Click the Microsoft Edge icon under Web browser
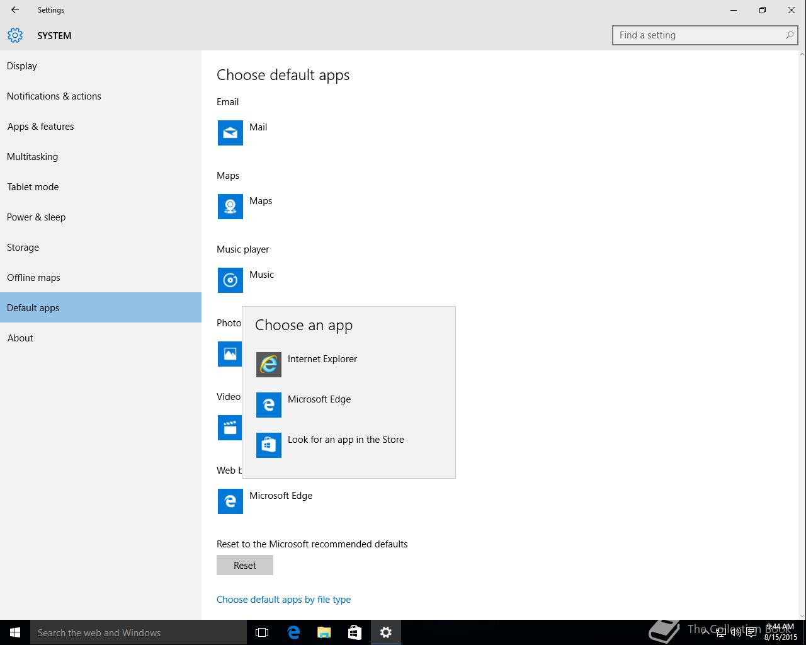Screen dimensions: 806x645 pos(230,501)
